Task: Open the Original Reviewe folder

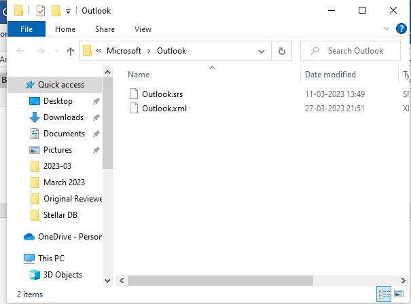Action: 73,199
